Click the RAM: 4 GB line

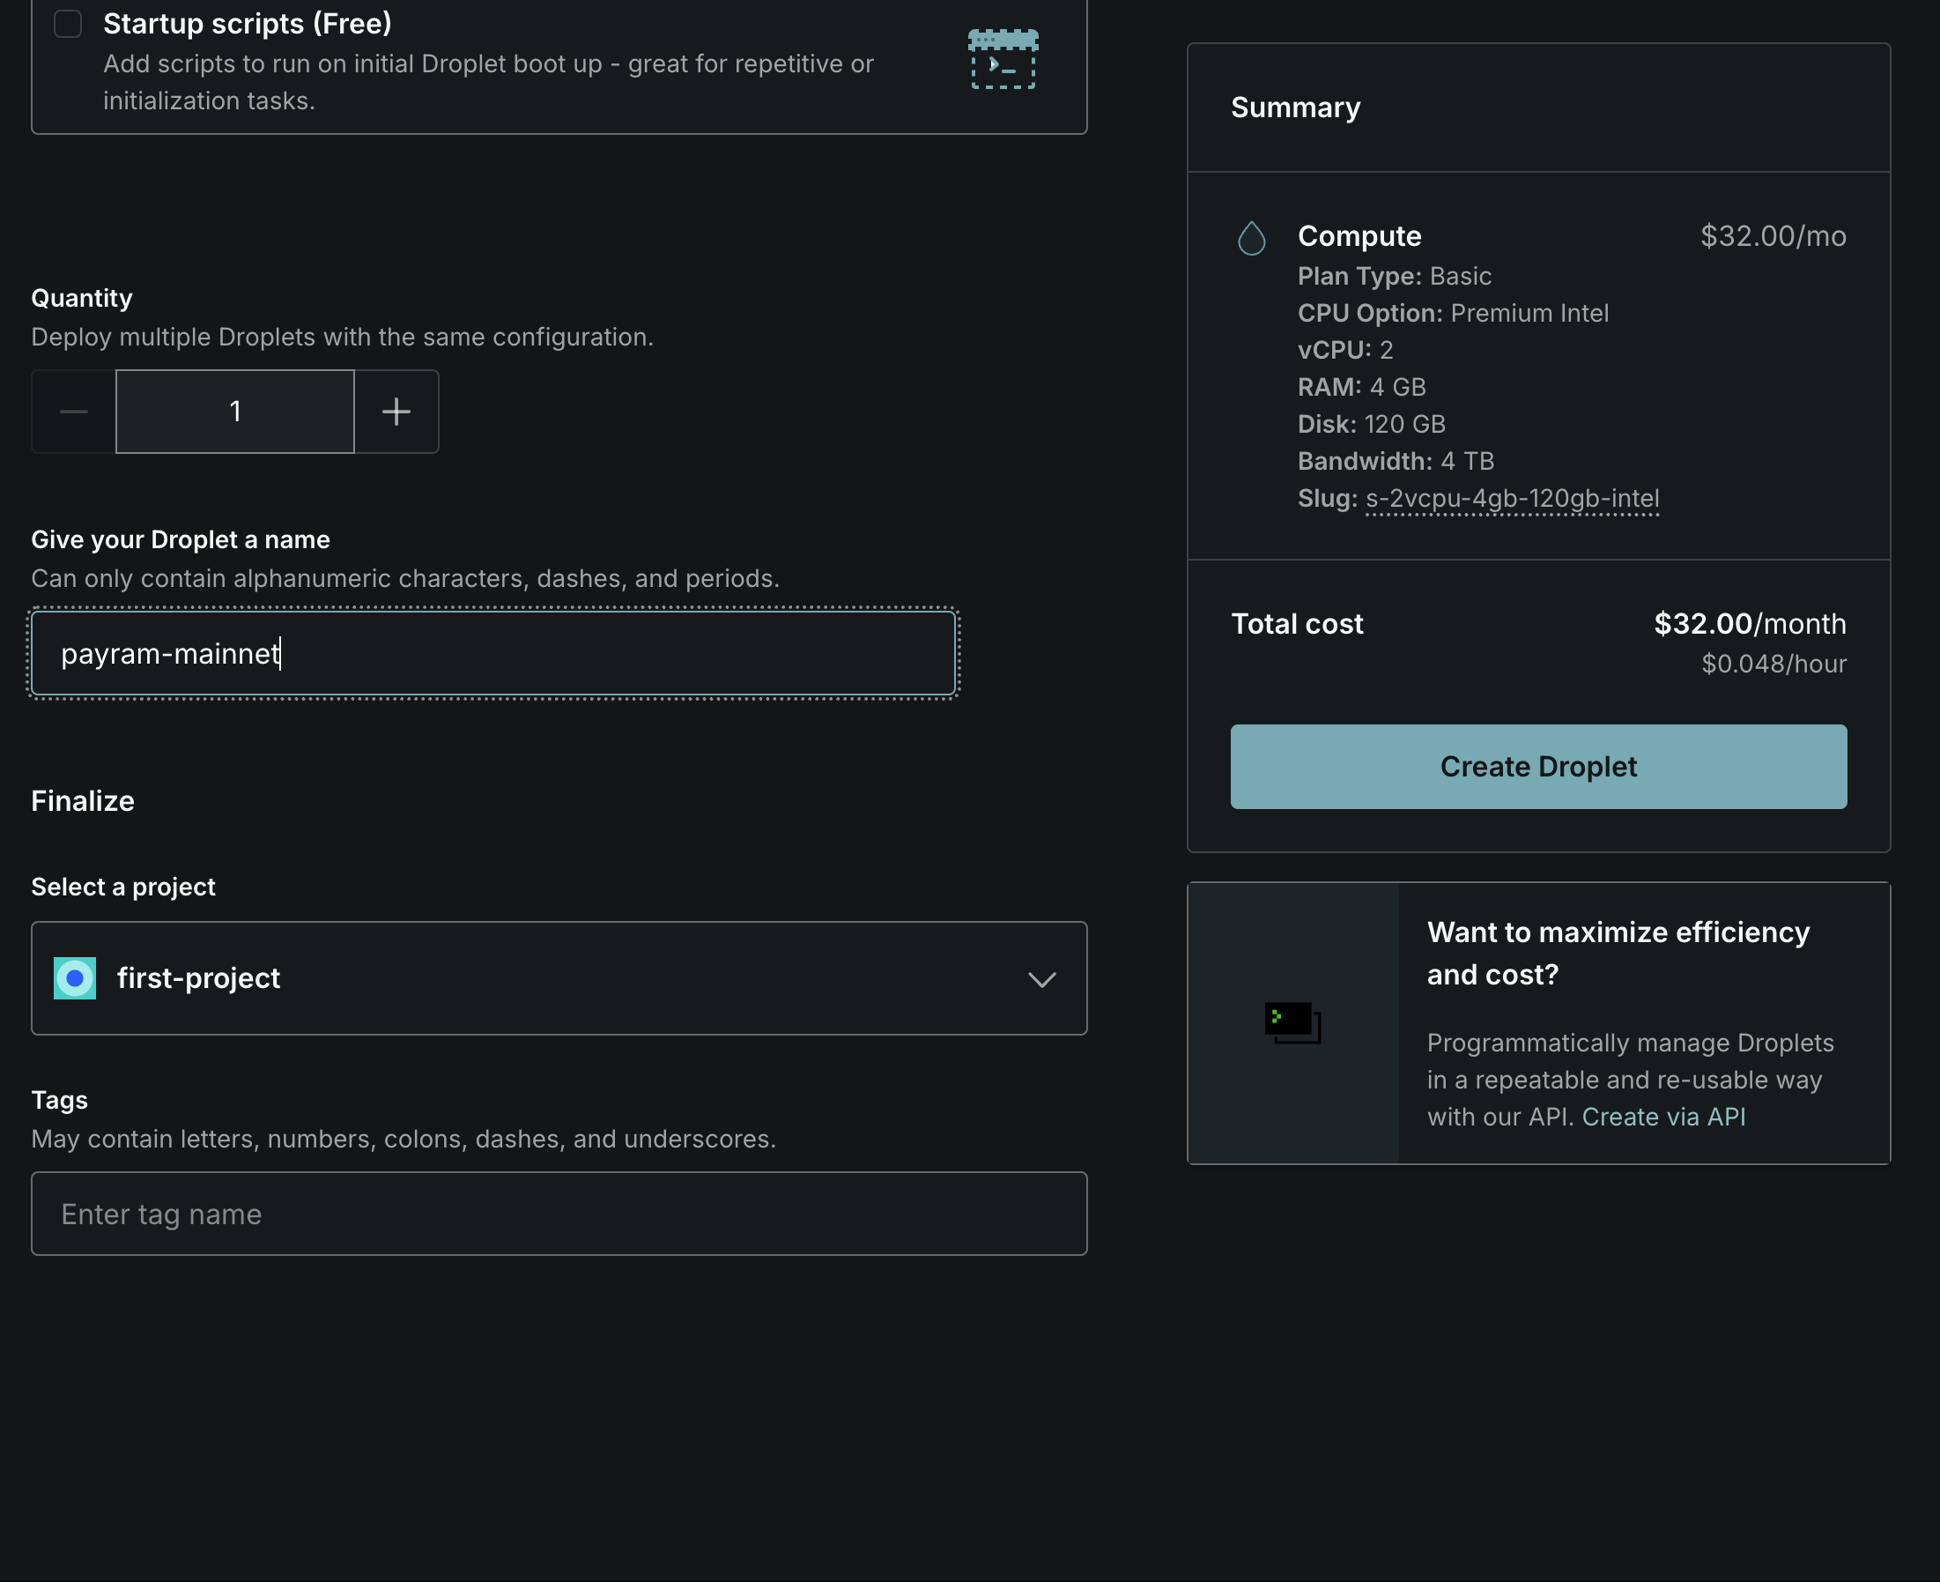point(1362,386)
